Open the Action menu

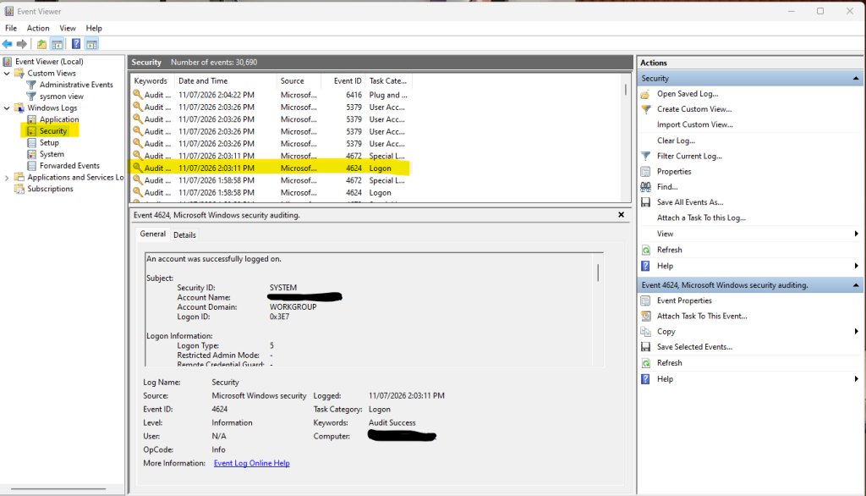(38, 28)
